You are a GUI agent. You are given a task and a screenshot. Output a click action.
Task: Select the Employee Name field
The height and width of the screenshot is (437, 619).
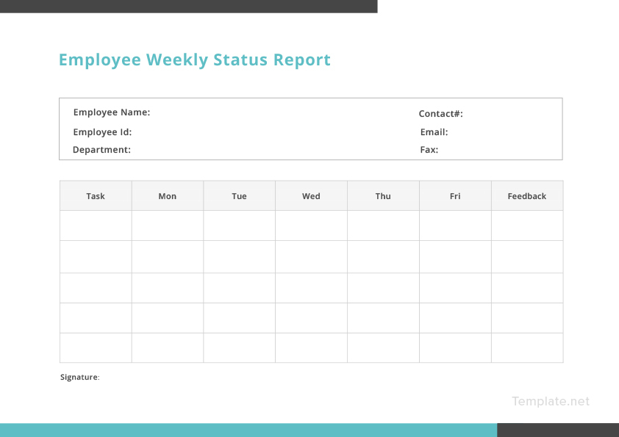[x=111, y=112]
